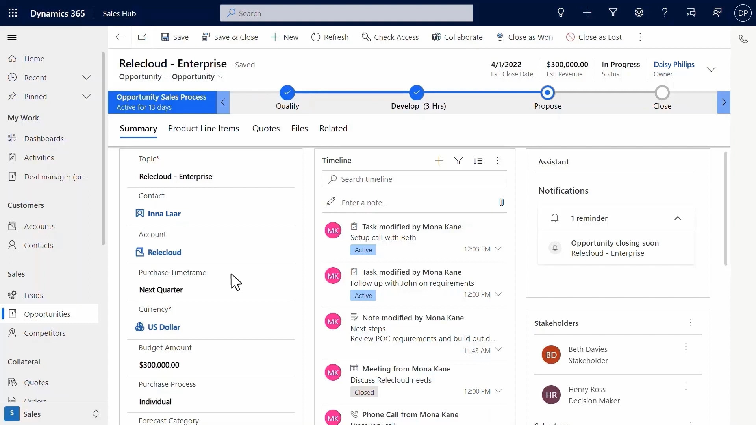
Task: Open Leads in the sidebar
Action: [50, 295]
